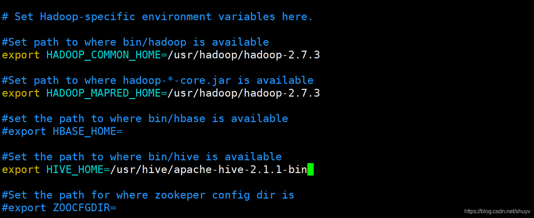This screenshot has width=534, height=218.
Task: Click the green cursor block after apache-hive-2.1.1-bin
Action: [x=310, y=170]
